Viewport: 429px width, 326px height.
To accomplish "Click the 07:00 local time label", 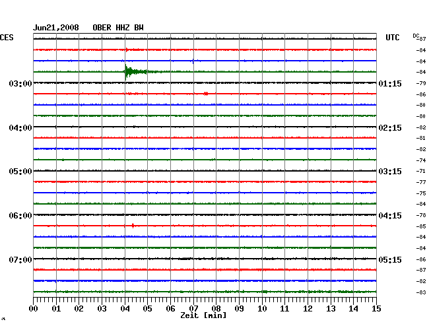I will [20, 259].
